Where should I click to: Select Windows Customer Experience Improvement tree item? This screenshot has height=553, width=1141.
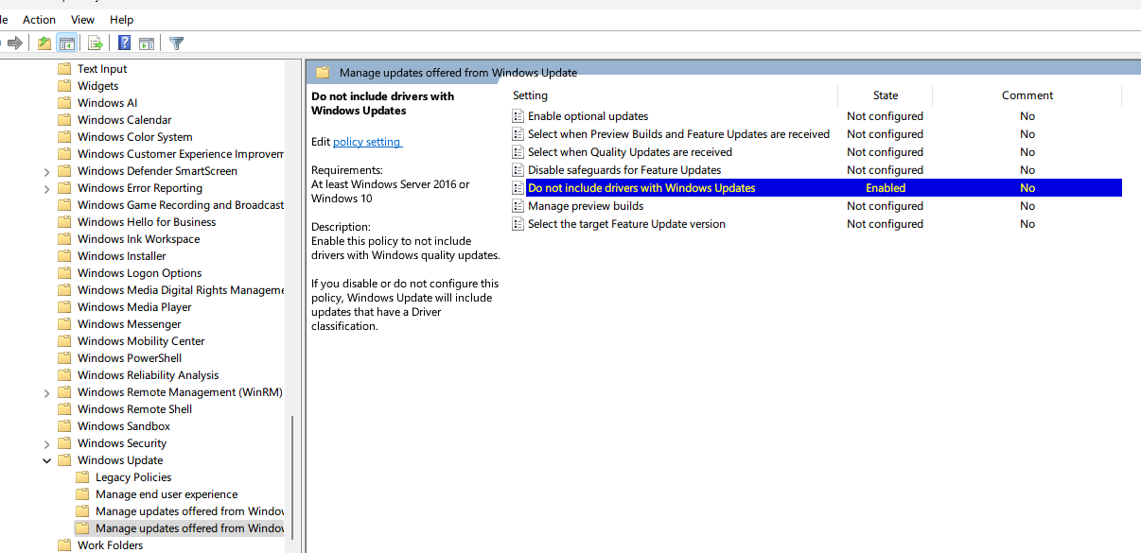click(181, 154)
